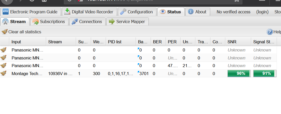Clear statistics for Montage Tech row
This screenshot has width=281, height=114.
(4, 74)
